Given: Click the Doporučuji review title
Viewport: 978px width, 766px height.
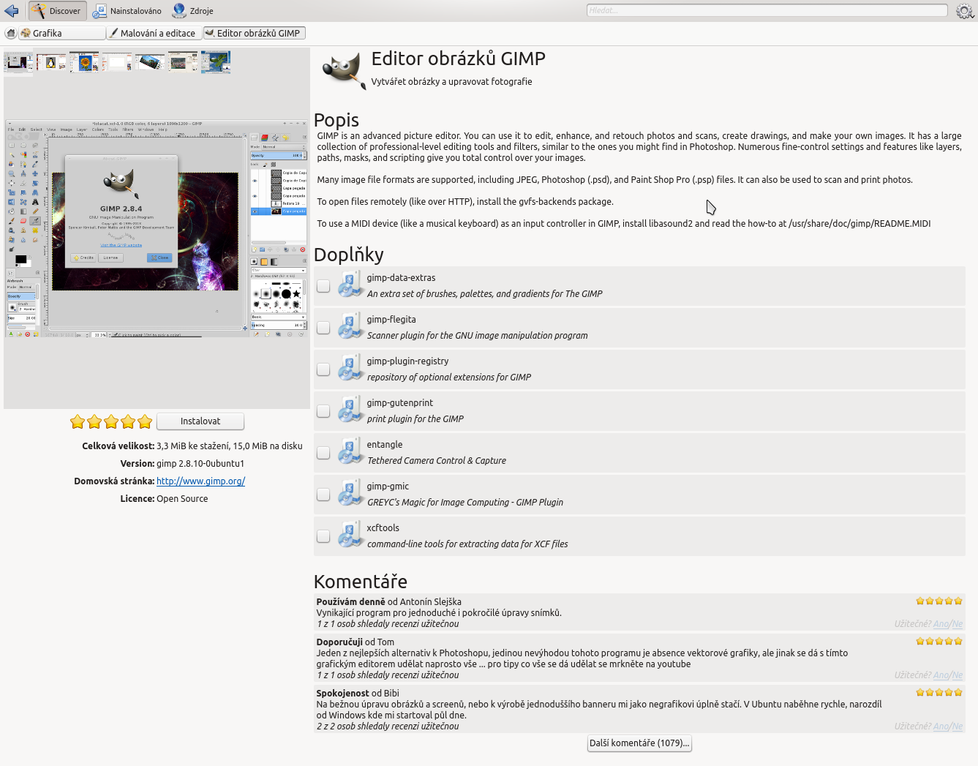Looking at the screenshot, I should [x=339, y=642].
